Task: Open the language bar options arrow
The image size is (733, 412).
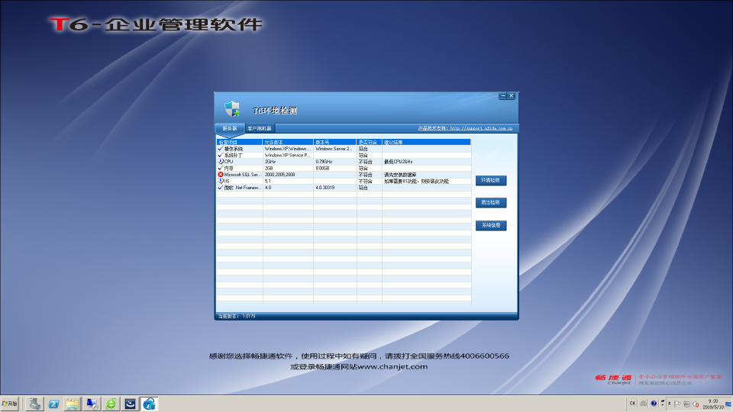Action: (x=663, y=404)
